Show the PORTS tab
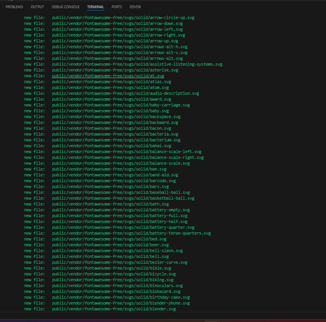 pos(117,7)
